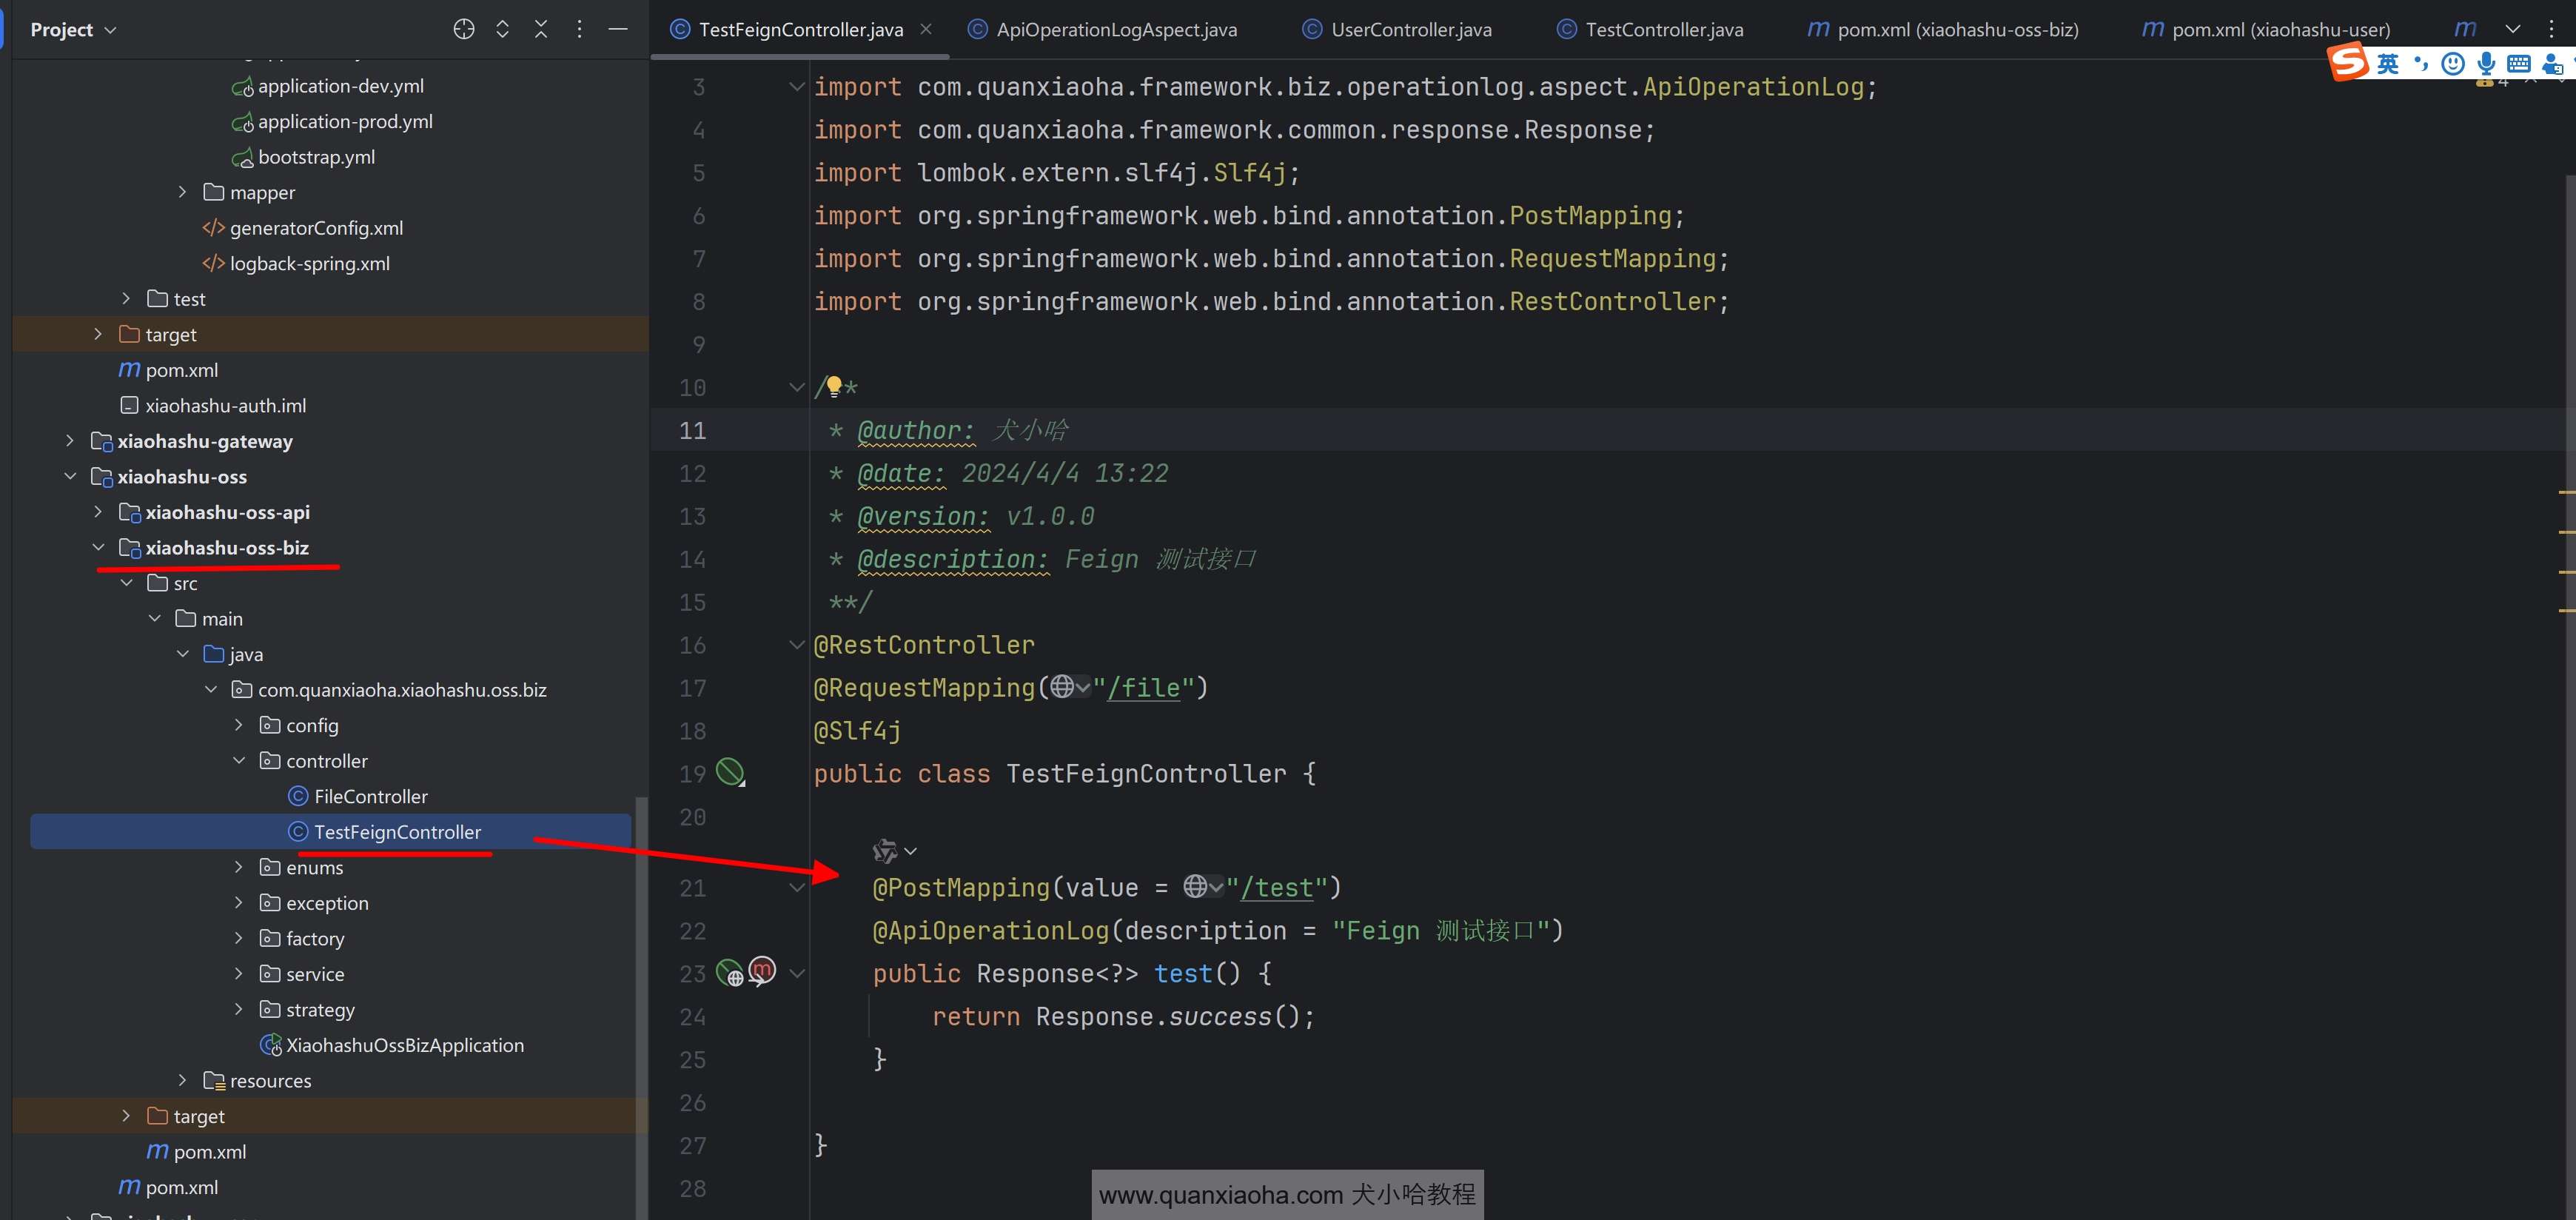Click the Spring bean gutter icon at line 19

730,772
